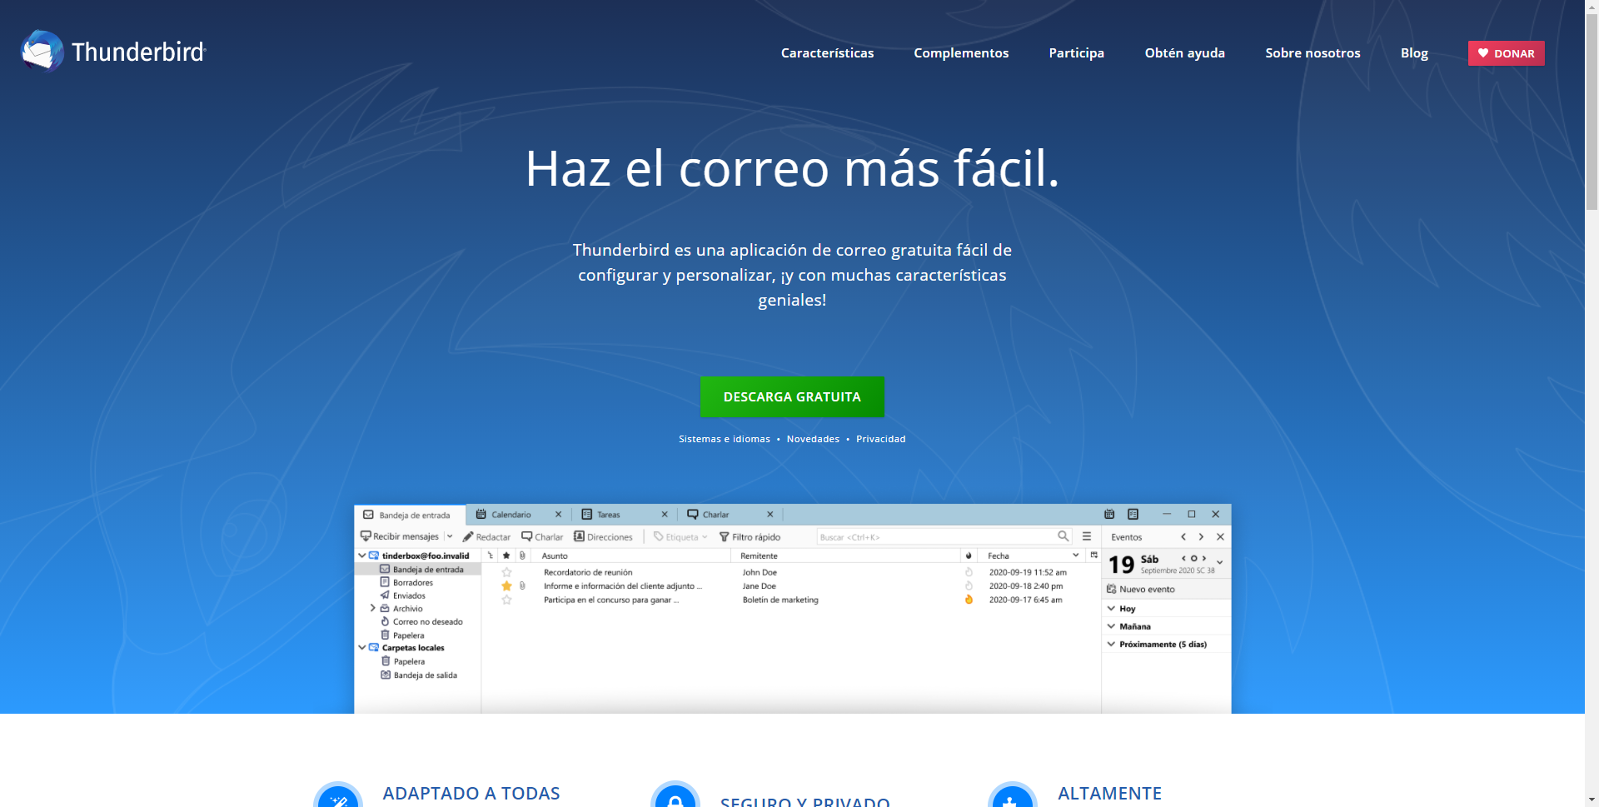
Task: Go to next day arrow beside Sáb
Action: click(x=1203, y=558)
